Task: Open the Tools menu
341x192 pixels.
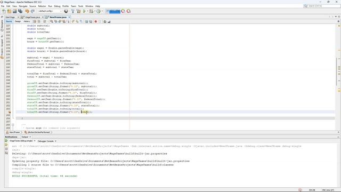Action: pos(80,6)
